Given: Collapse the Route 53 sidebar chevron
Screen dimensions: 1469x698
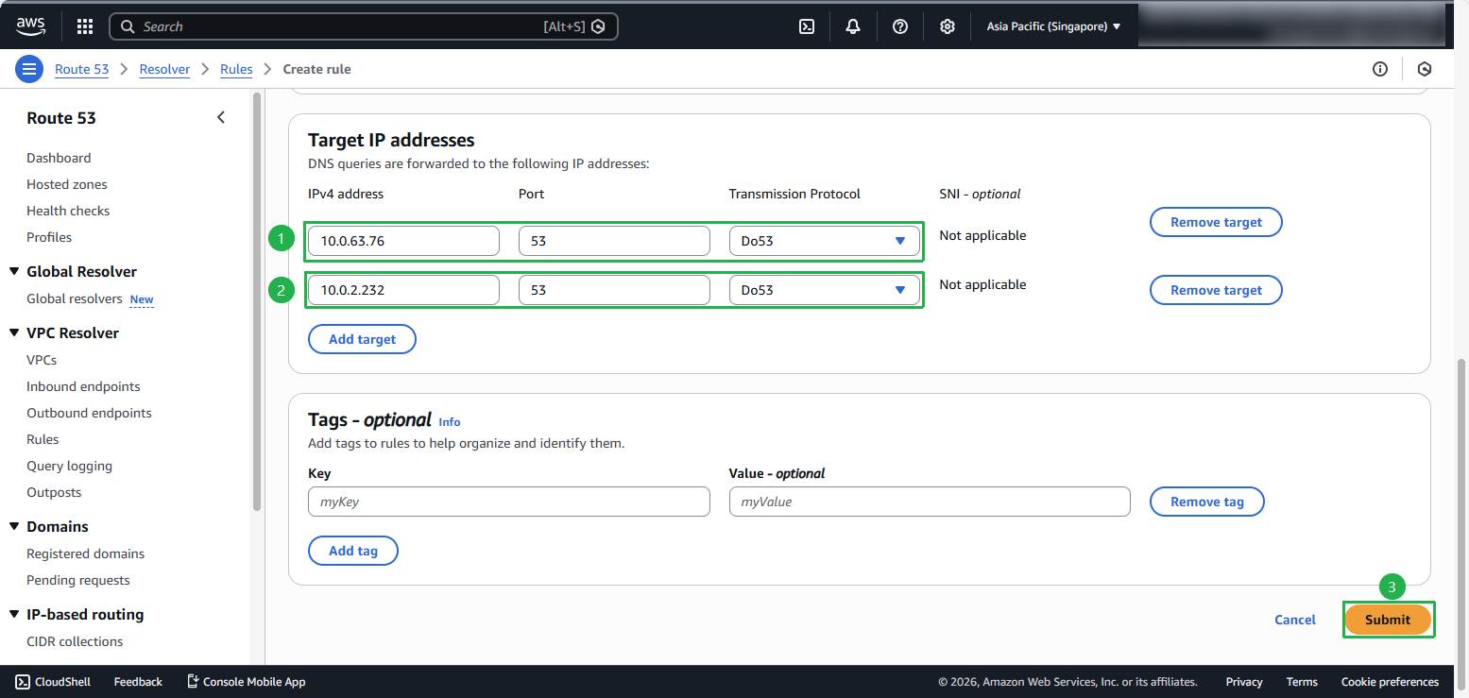Looking at the screenshot, I should coord(221,118).
